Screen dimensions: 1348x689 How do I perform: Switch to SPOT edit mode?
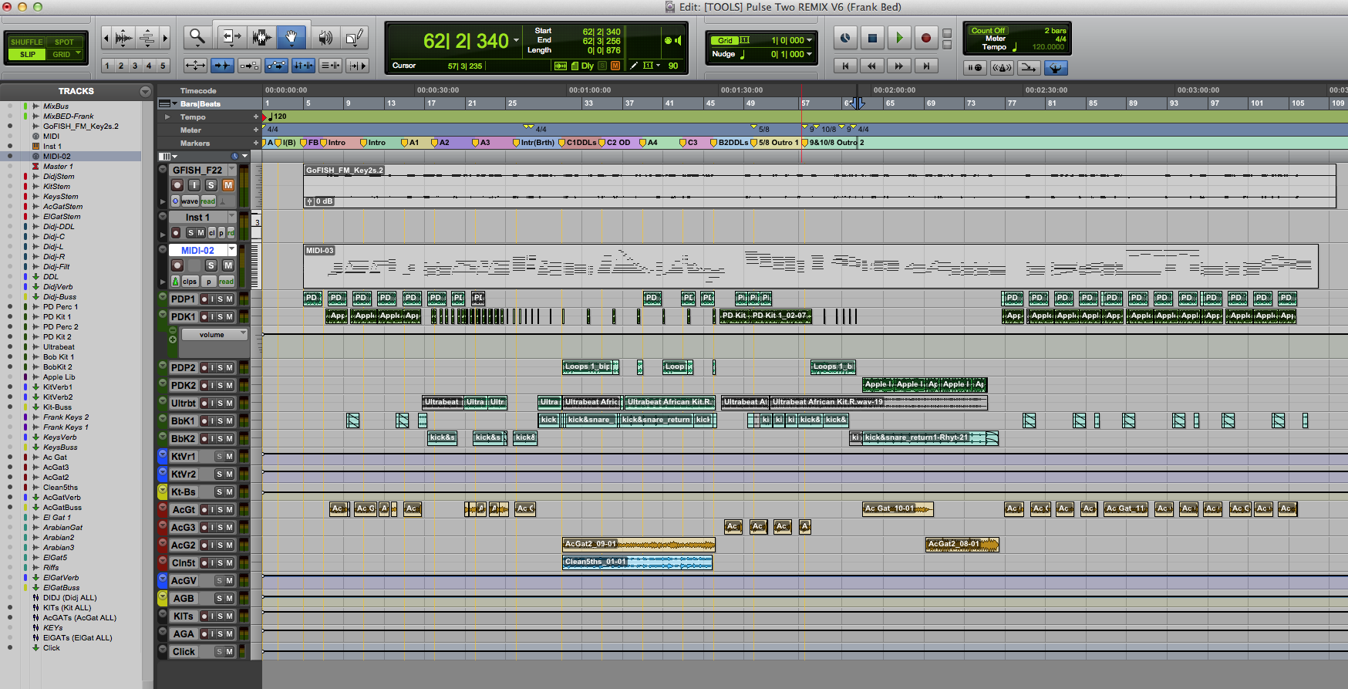[64, 42]
